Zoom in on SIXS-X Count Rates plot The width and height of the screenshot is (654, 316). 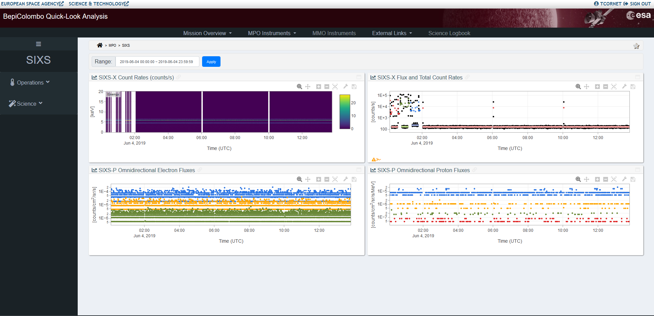click(319, 87)
